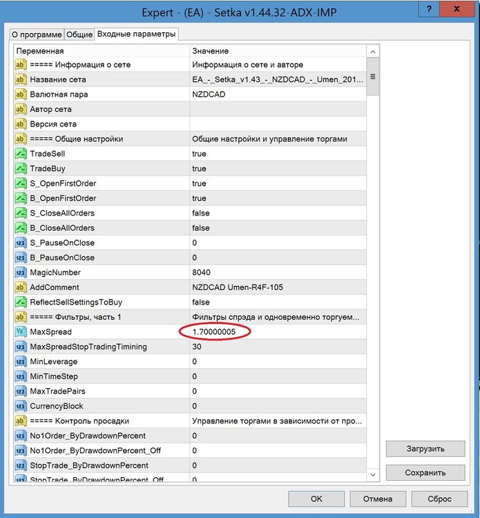Select the Входные параметры tab
The width and height of the screenshot is (480, 518).
(x=137, y=34)
